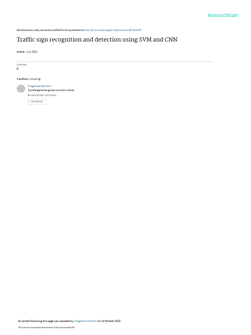Click Singathala Harshith link in the upload notice

[86, 321]
